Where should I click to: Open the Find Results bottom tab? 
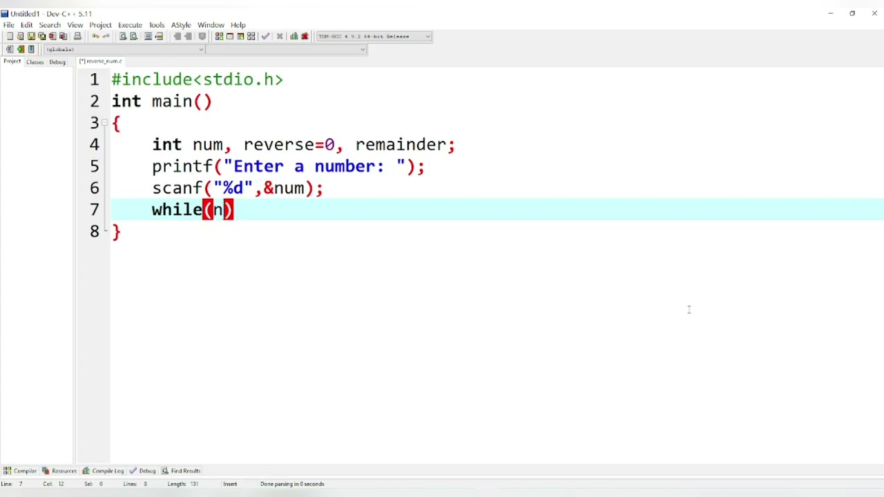click(181, 471)
